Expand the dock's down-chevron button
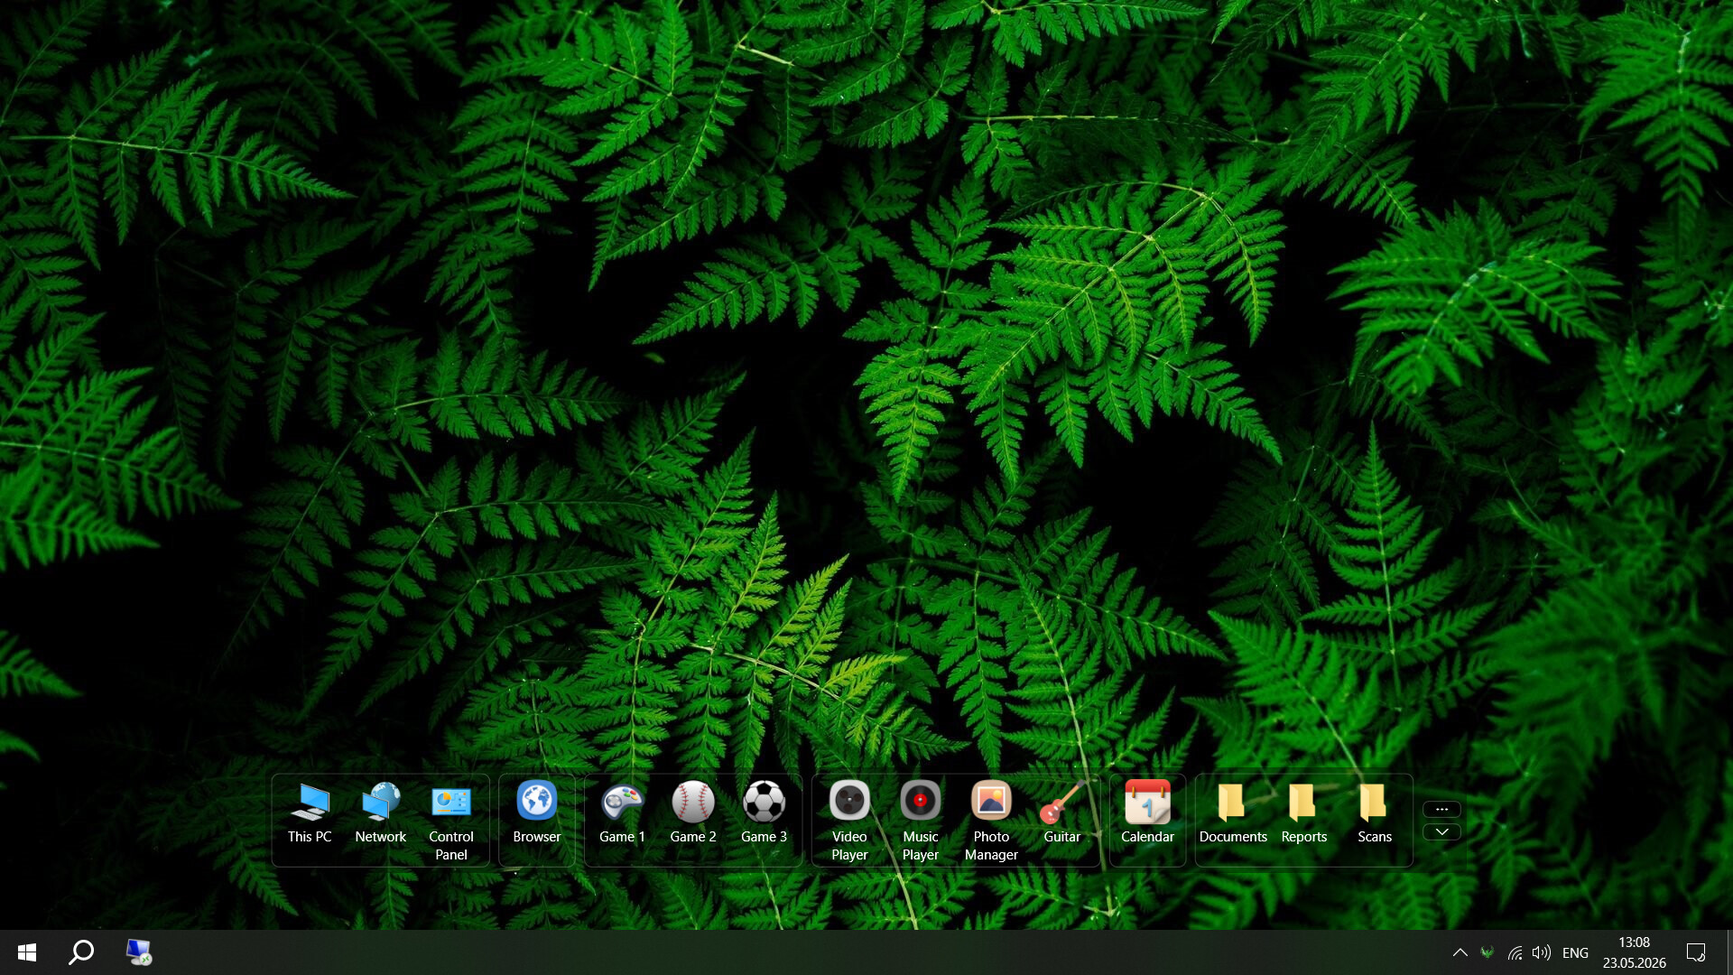This screenshot has height=975, width=1733. (1441, 831)
